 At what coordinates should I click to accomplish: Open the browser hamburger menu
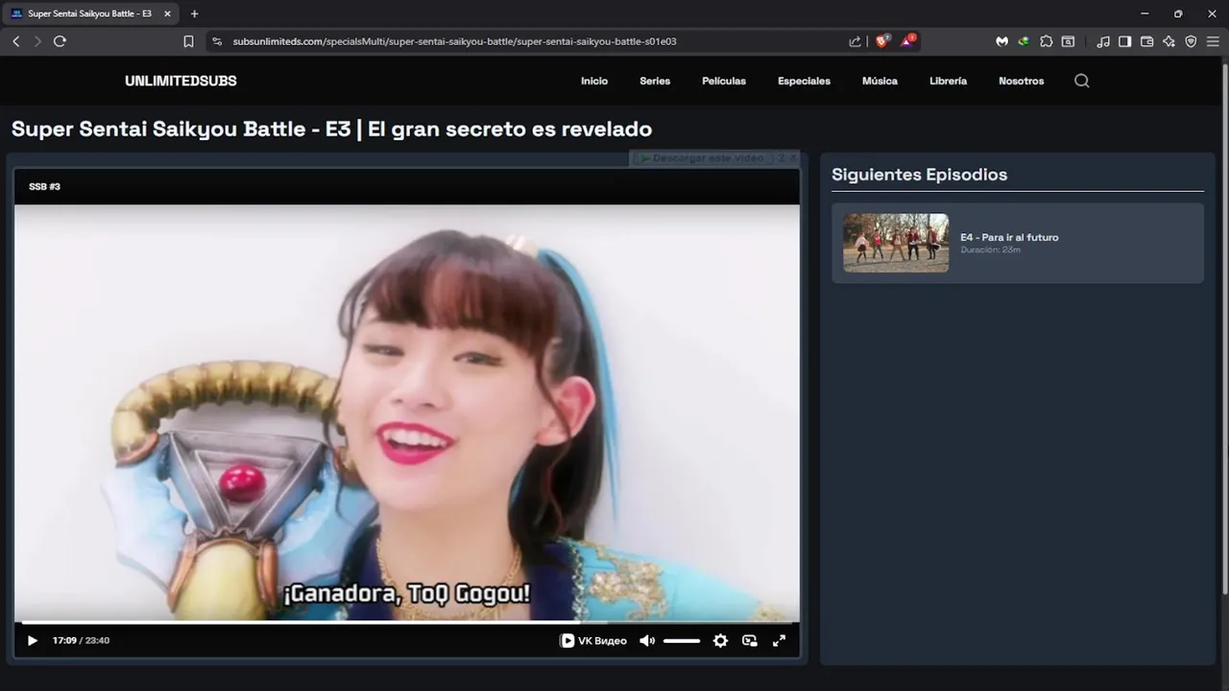(x=1213, y=41)
